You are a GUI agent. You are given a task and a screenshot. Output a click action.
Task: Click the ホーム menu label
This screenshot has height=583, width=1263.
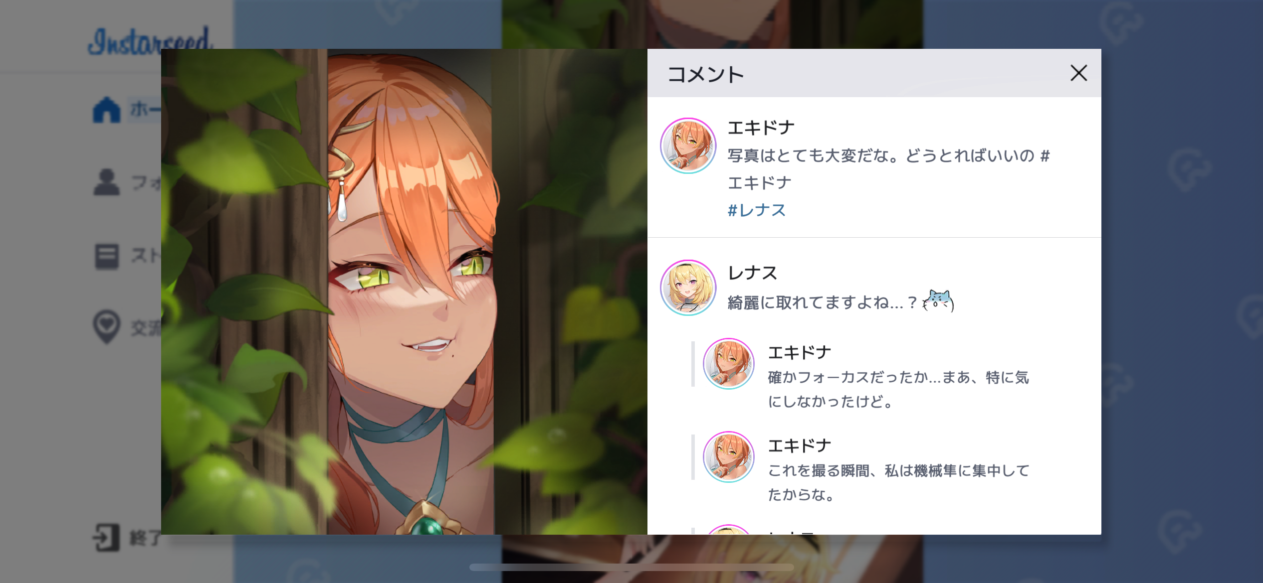[x=145, y=109]
